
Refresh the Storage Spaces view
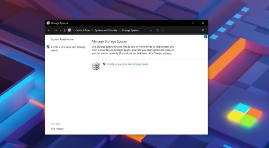[x=158, y=30]
